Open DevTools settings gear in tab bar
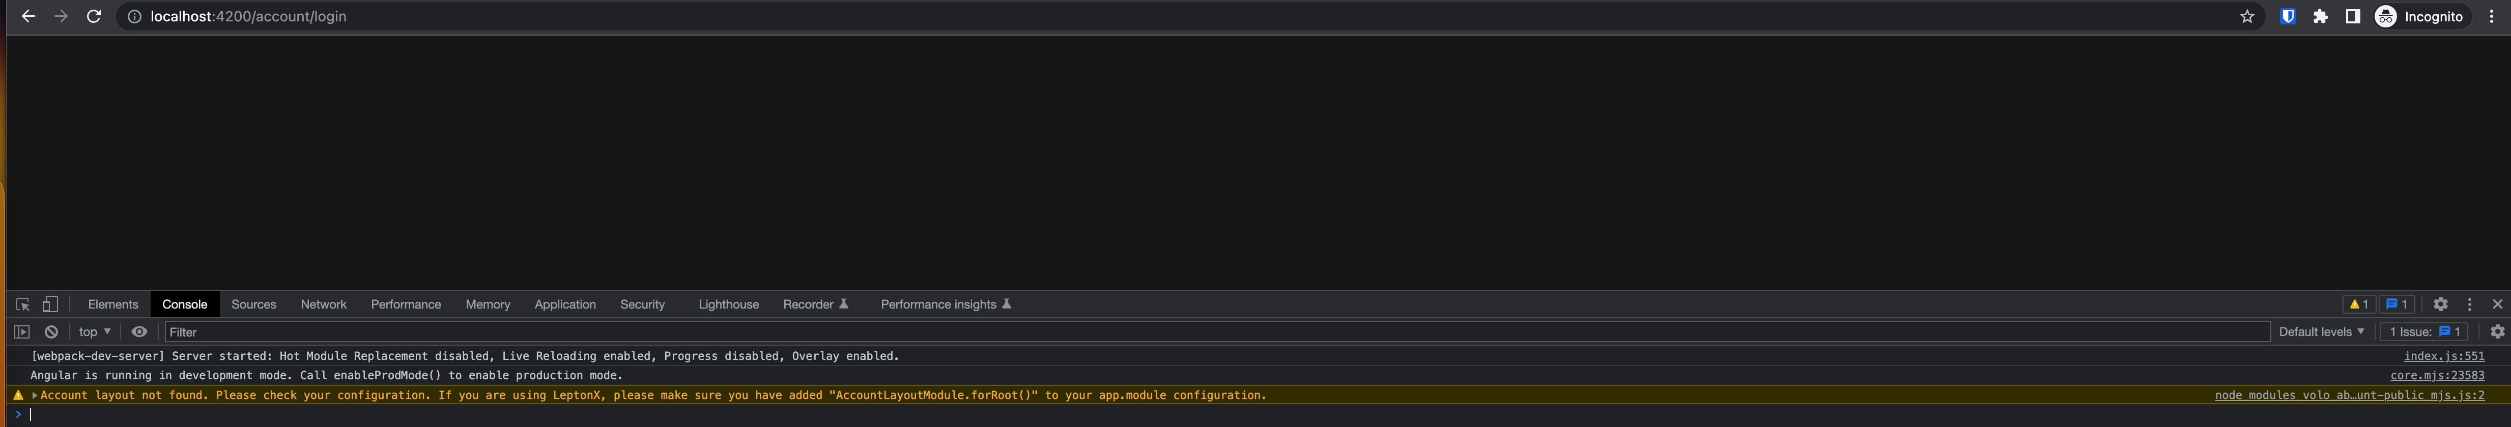 2440,304
